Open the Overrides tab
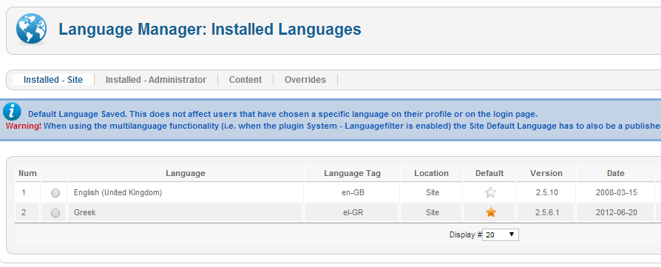The width and height of the screenshot is (661, 267). pyautogui.click(x=305, y=80)
